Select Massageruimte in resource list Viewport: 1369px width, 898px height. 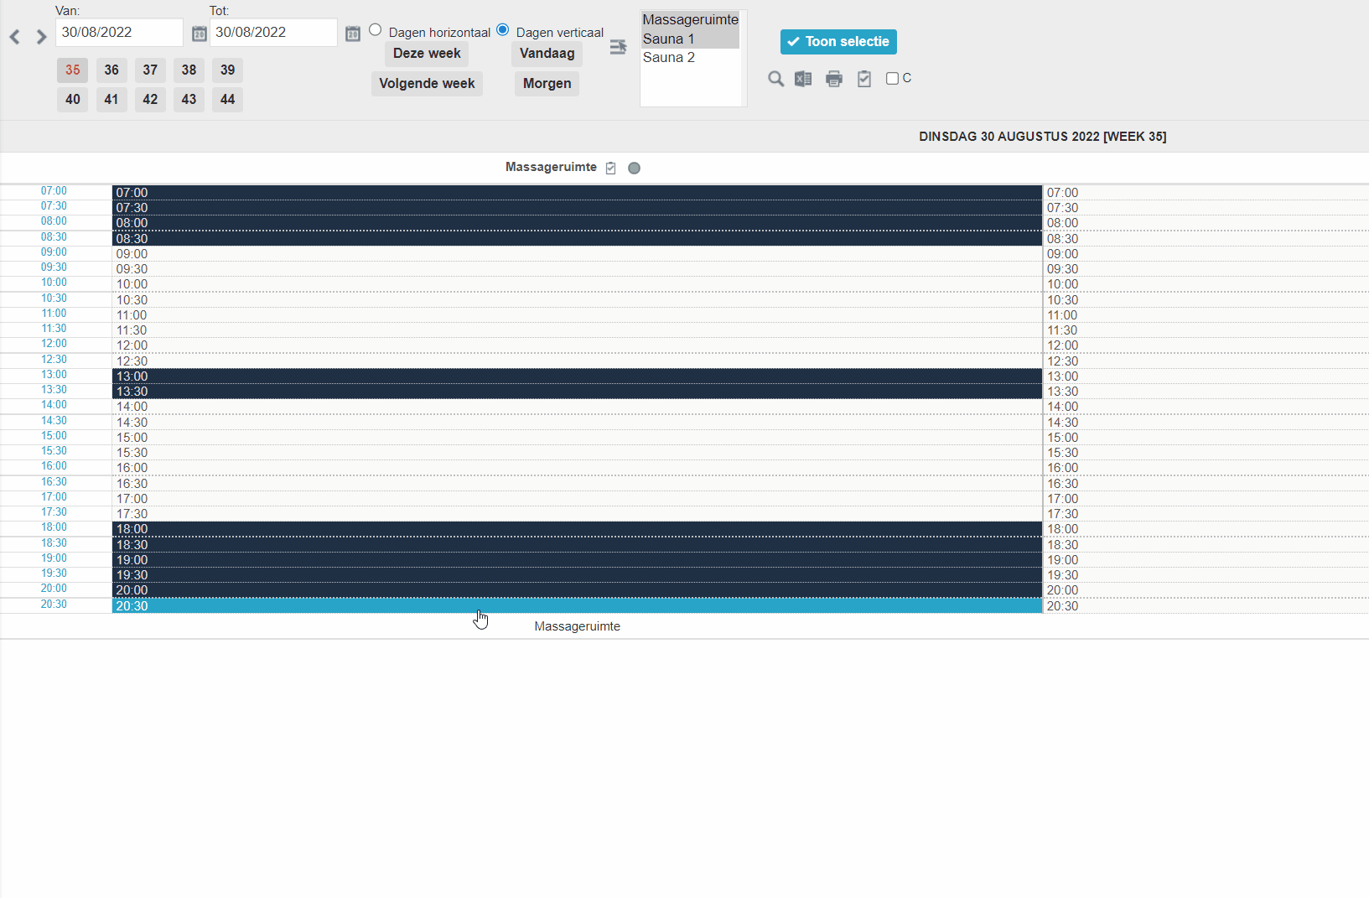click(690, 19)
